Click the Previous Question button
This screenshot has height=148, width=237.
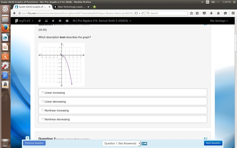(34, 143)
